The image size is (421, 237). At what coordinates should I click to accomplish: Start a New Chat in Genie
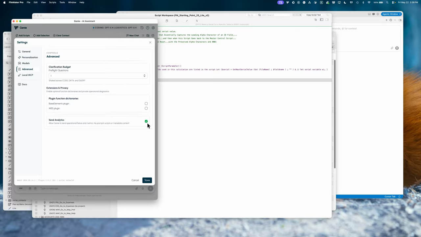pyautogui.click(x=133, y=36)
